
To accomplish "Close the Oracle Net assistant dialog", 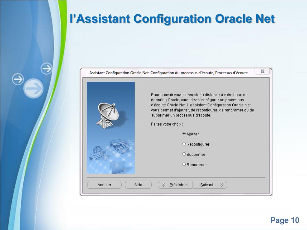I will pos(262,71).
